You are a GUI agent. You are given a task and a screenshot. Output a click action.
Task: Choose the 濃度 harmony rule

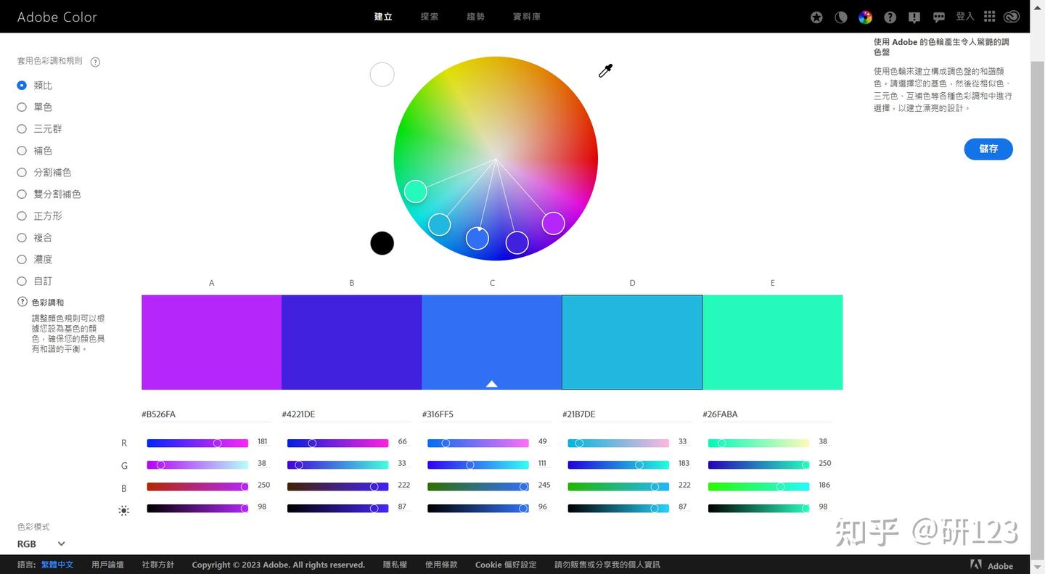coord(35,260)
